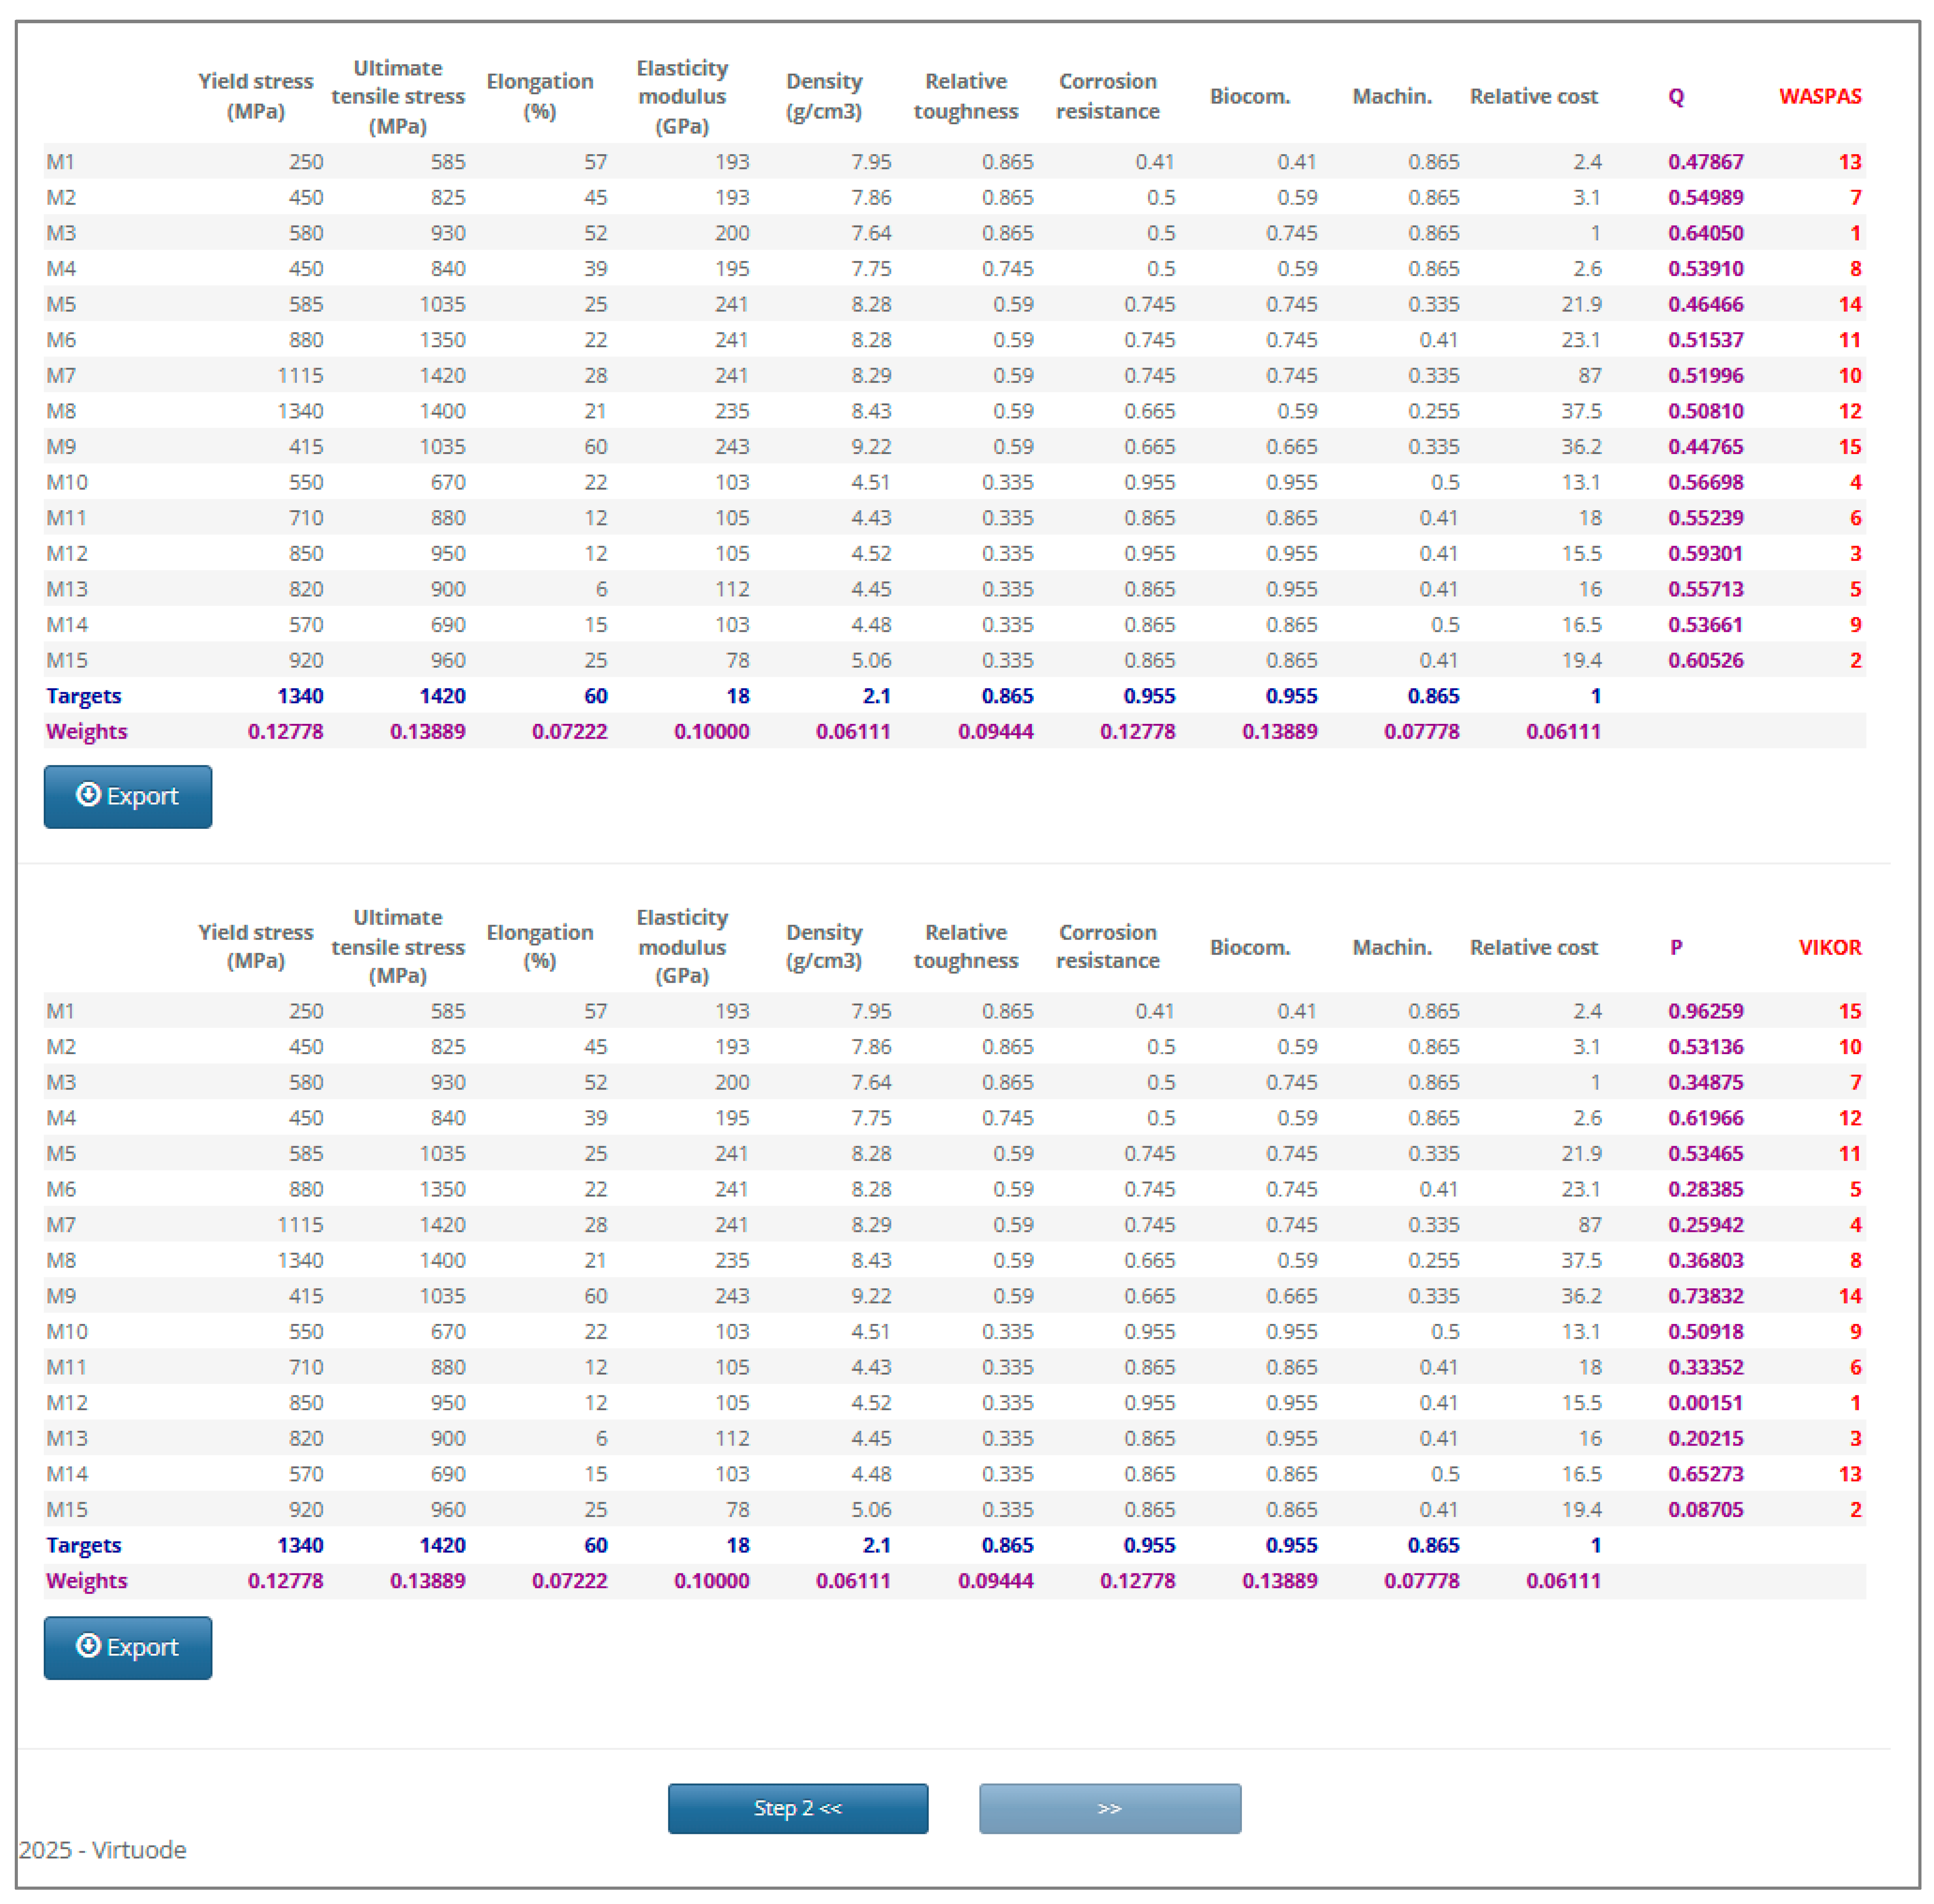This screenshot has width=1934, height=1904.
Task: Click the M12 row label in the VIKOR table
Action: (66, 1403)
